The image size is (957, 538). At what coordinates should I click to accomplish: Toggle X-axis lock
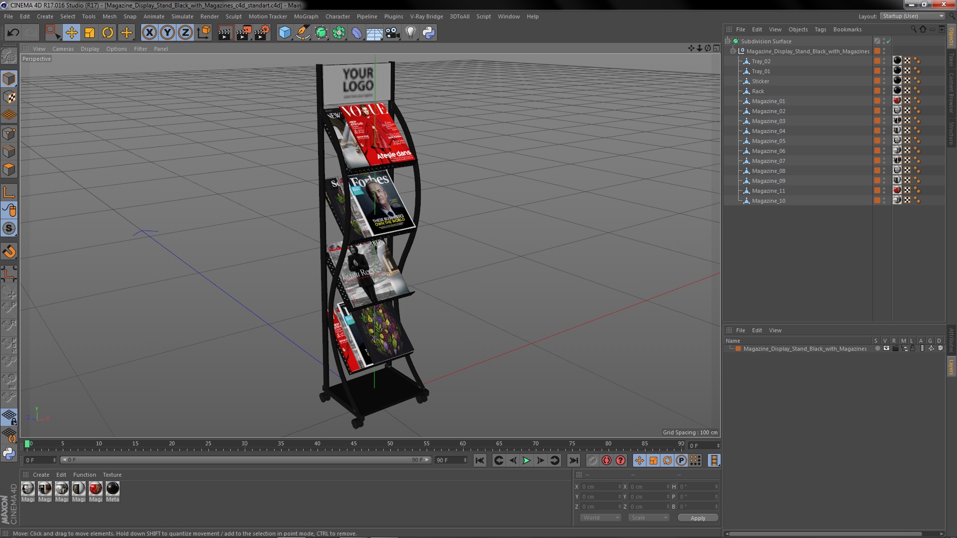coord(149,33)
